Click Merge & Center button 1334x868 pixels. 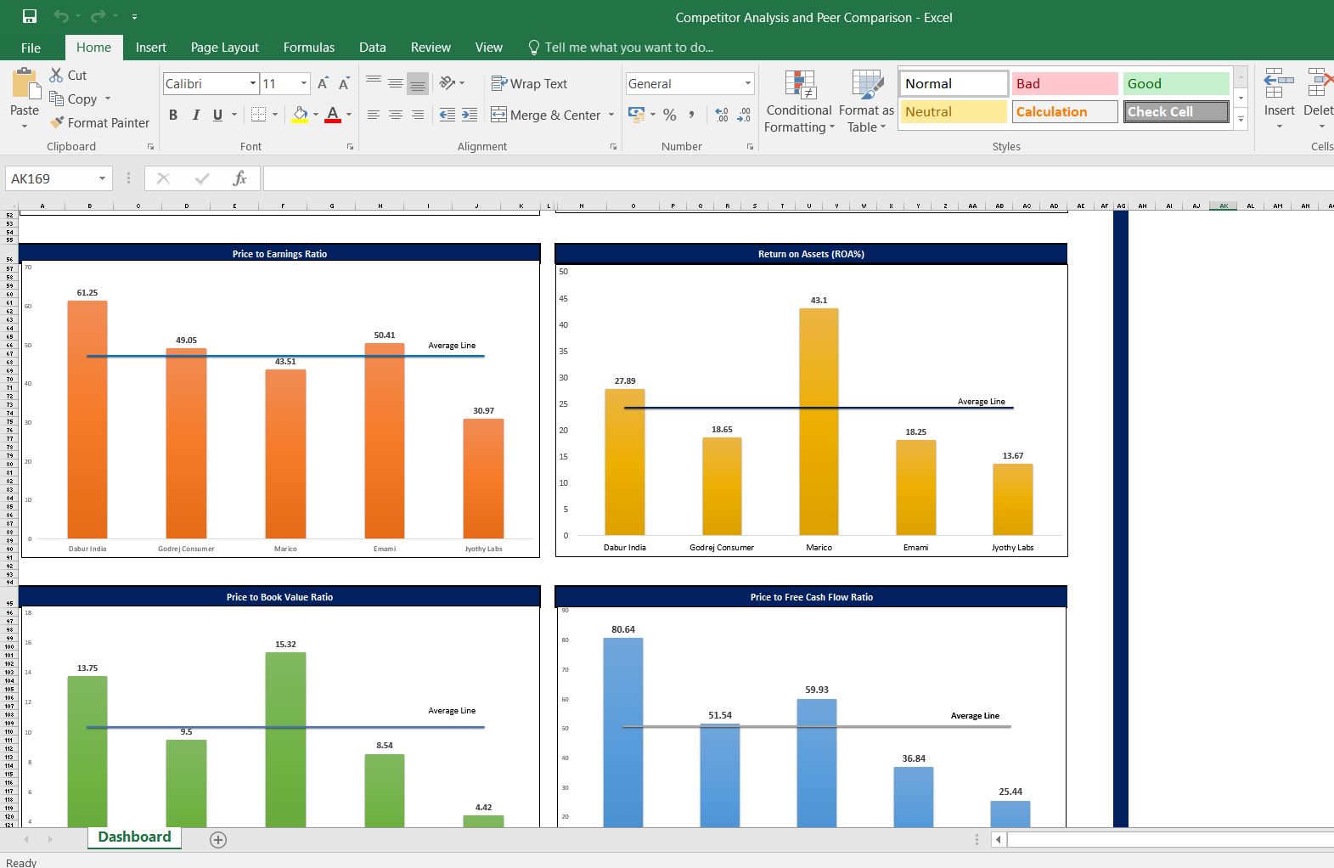(x=546, y=116)
